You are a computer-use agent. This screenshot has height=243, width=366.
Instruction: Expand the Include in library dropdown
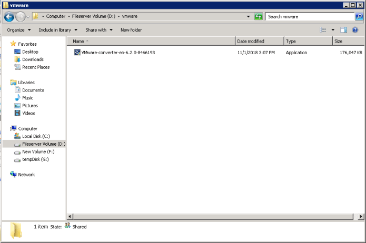pyautogui.click(x=58, y=30)
